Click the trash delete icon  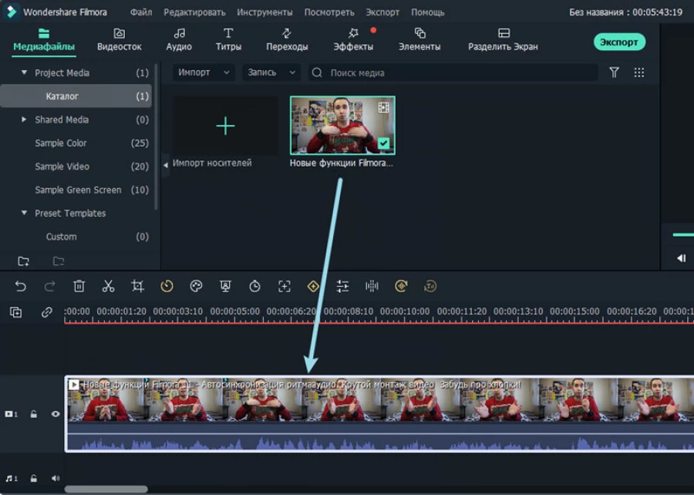tap(79, 286)
